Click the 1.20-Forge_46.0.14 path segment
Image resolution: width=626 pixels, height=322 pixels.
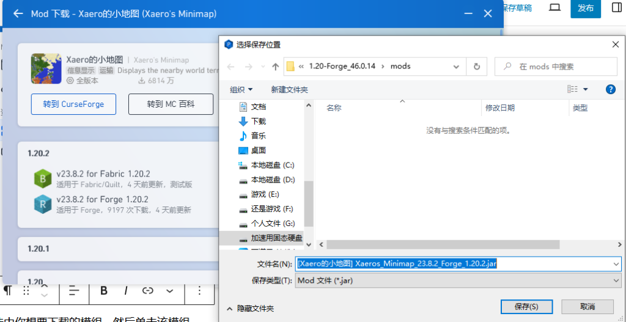(x=342, y=66)
